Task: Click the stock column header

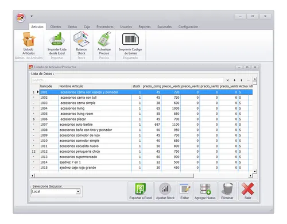Action: click(x=137, y=86)
